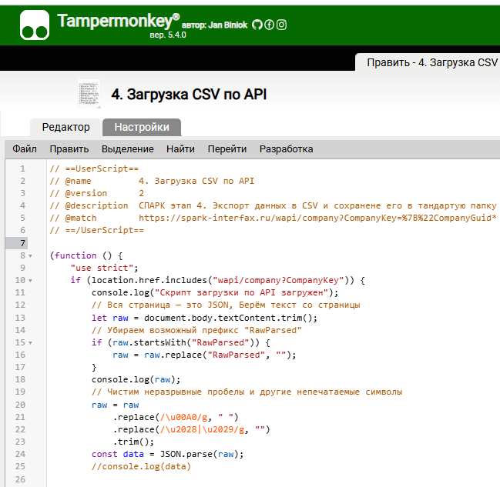Open the author's Facebook icon link

click(x=270, y=25)
